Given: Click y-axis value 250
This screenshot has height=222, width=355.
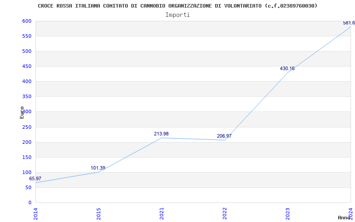Looking at the screenshot, I should [27, 127].
